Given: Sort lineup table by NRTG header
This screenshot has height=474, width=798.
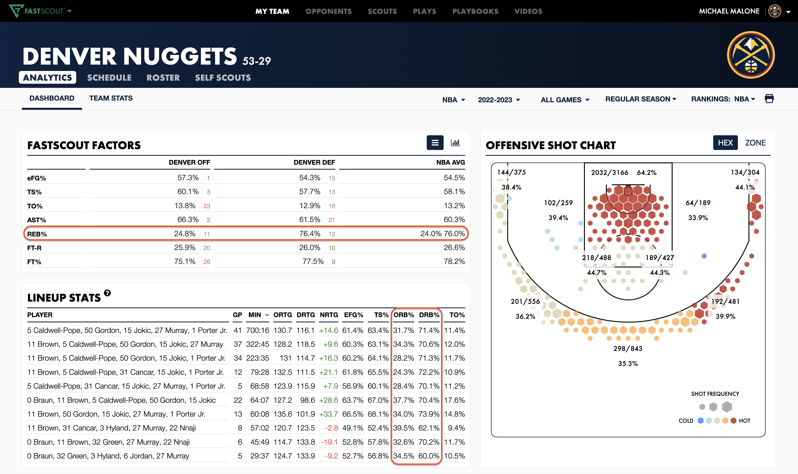Looking at the screenshot, I should (329, 315).
